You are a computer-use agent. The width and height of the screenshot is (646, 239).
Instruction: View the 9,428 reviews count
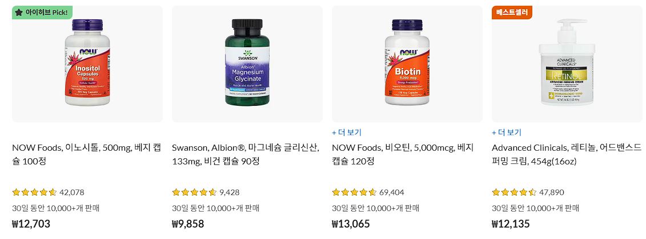(229, 192)
